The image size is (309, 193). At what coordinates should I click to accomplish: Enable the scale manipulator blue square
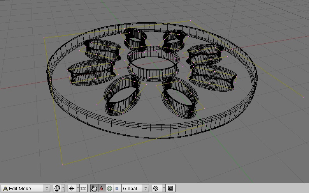tap(117, 188)
